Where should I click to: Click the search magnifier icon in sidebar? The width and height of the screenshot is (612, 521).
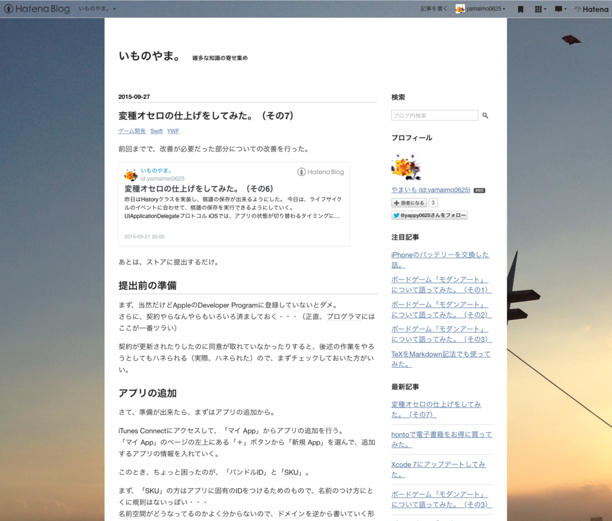[x=485, y=115]
